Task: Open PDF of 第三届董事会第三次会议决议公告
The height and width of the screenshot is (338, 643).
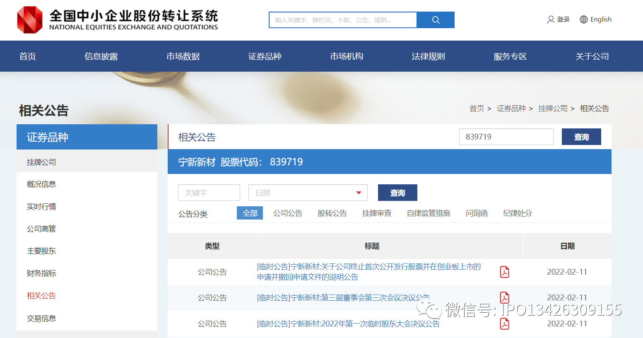Action: pyautogui.click(x=504, y=297)
